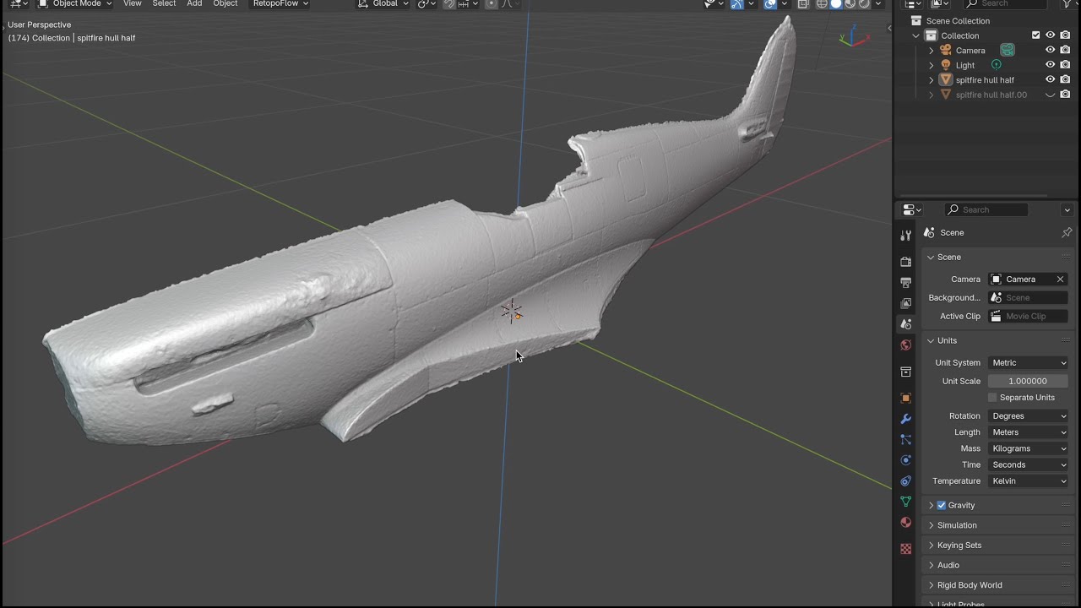Show the hidden spitfire hull half.00 object
The width and height of the screenshot is (1081, 608).
[x=1051, y=95]
